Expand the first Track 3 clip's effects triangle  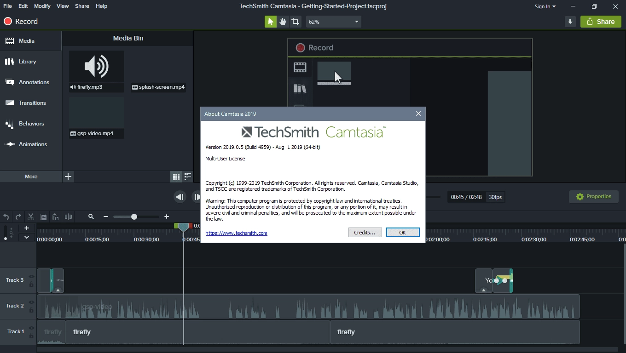(58, 290)
